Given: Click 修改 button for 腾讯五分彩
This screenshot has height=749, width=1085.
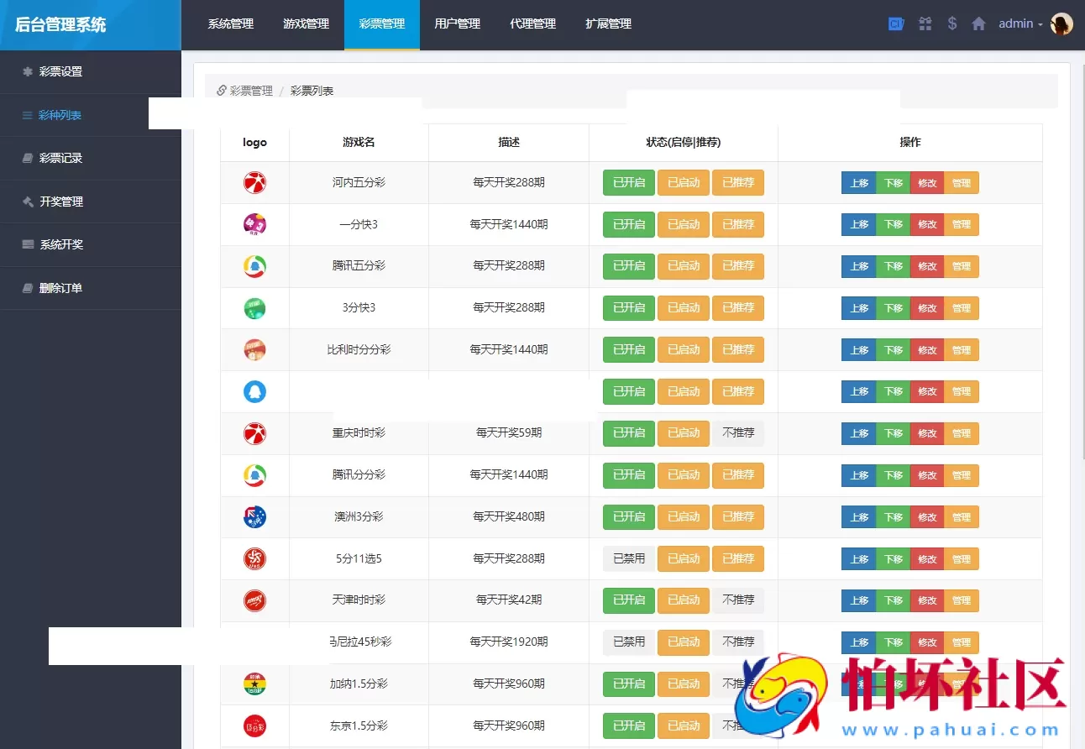Looking at the screenshot, I should [926, 266].
